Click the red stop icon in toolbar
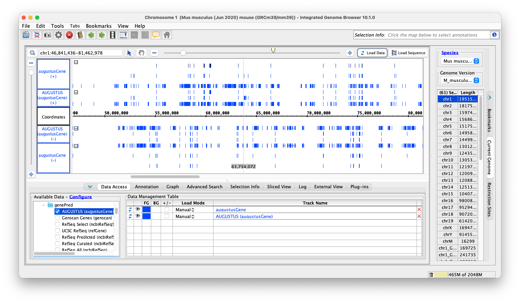520x303 pixels. click(x=69, y=35)
